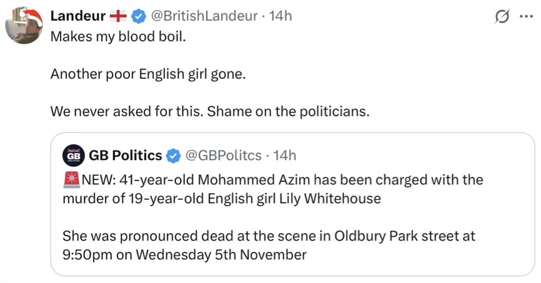The height and width of the screenshot is (283, 541).
Task: Click the 'pronounced dead at the scene' paragraph
Action: pyautogui.click(x=269, y=236)
